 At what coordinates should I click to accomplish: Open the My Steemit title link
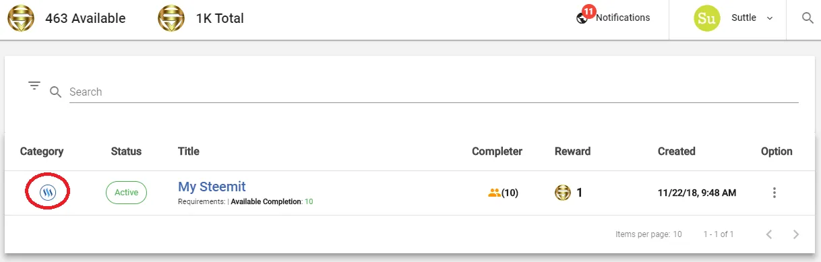click(x=212, y=187)
